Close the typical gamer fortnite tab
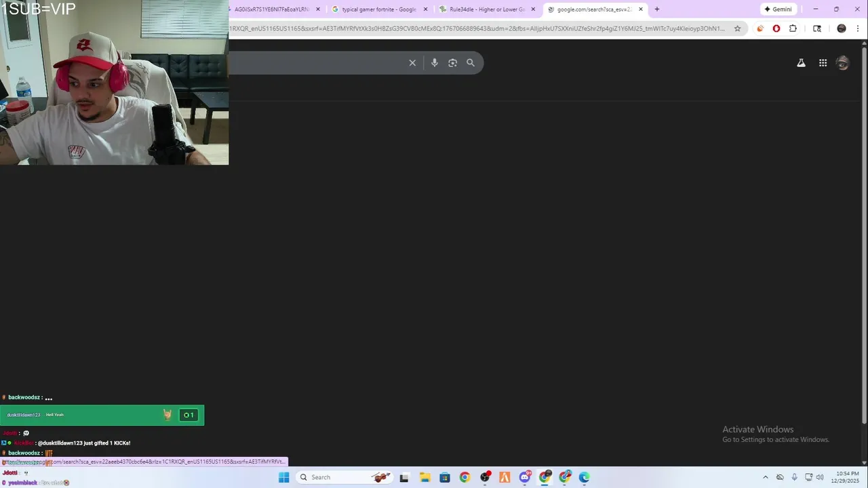868x488 pixels. [x=425, y=9]
